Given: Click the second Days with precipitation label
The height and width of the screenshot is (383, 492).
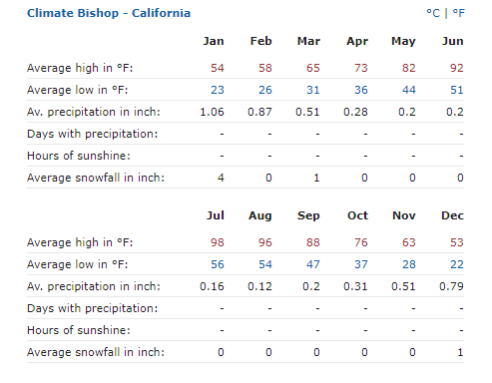Looking at the screenshot, I should coord(93,308).
